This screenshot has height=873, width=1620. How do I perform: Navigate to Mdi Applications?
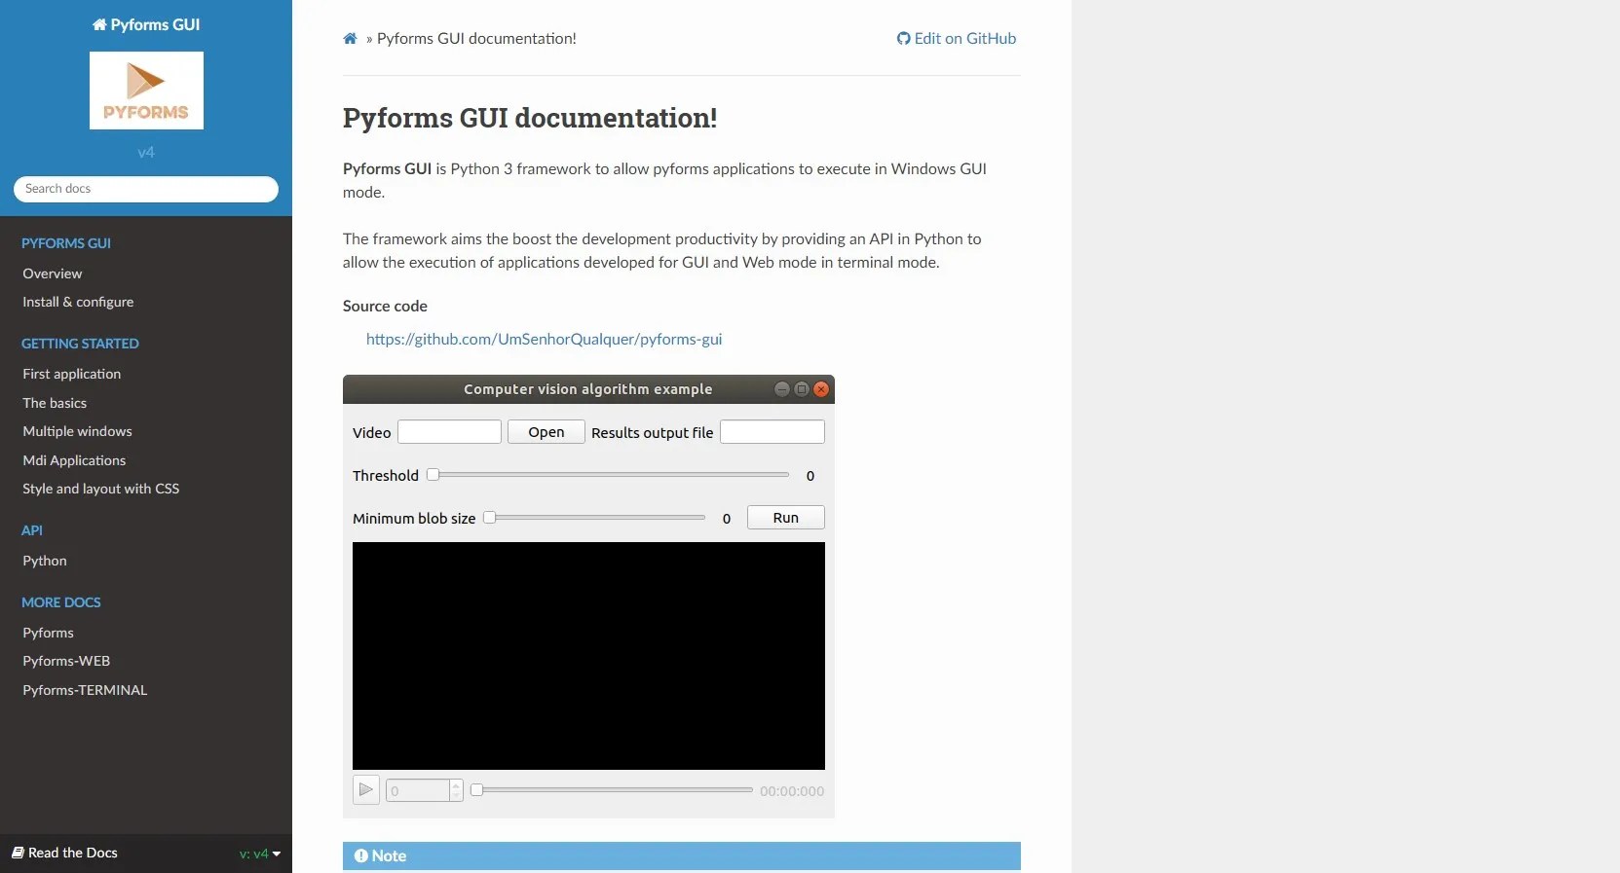click(x=74, y=460)
